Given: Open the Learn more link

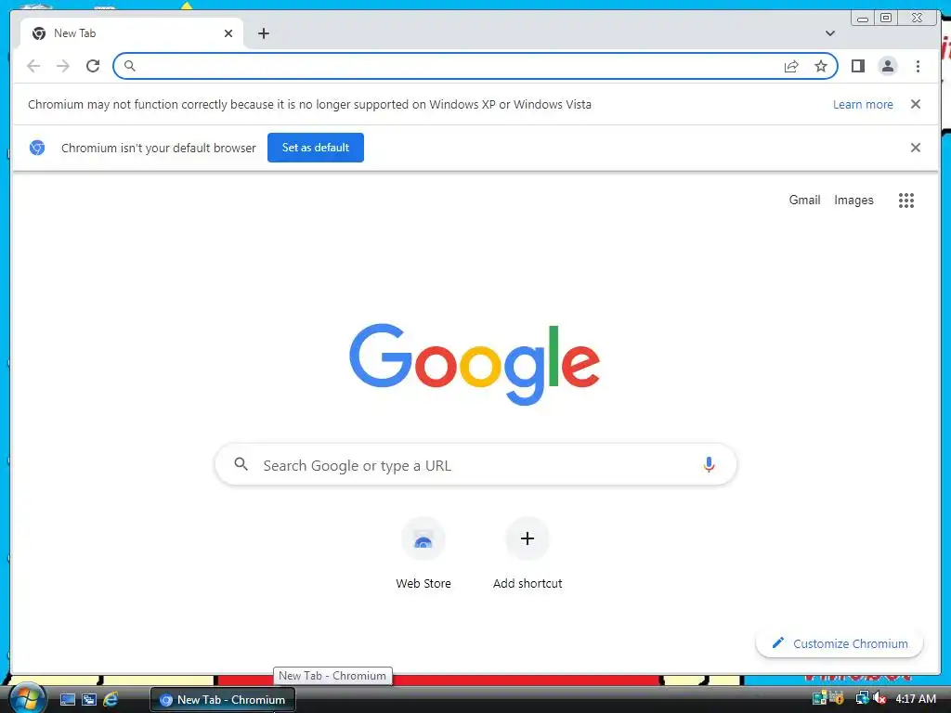Looking at the screenshot, I should [863, 104].
